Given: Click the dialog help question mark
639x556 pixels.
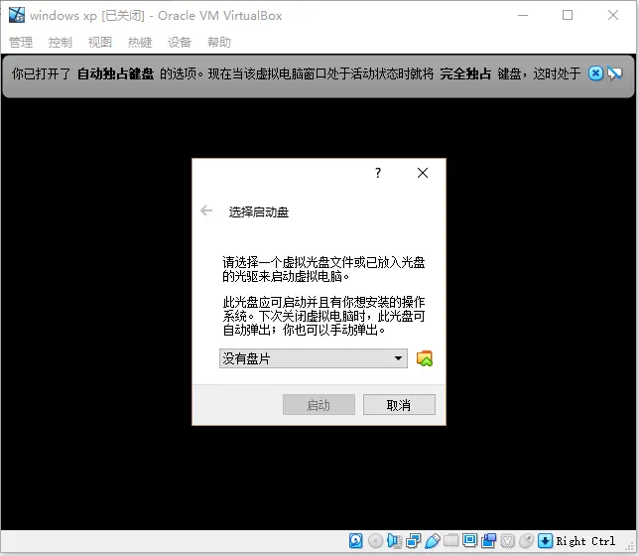Looking at the screenshot, I should coord(378,173).
